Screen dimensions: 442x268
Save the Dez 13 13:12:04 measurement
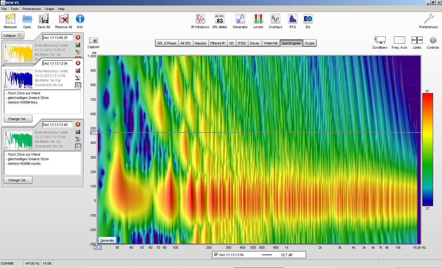click(78, 71)
